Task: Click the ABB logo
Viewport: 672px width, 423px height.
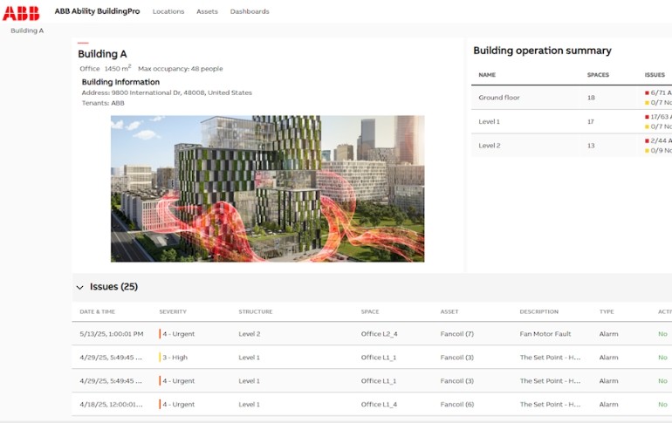Action: [x=21, y=13]
